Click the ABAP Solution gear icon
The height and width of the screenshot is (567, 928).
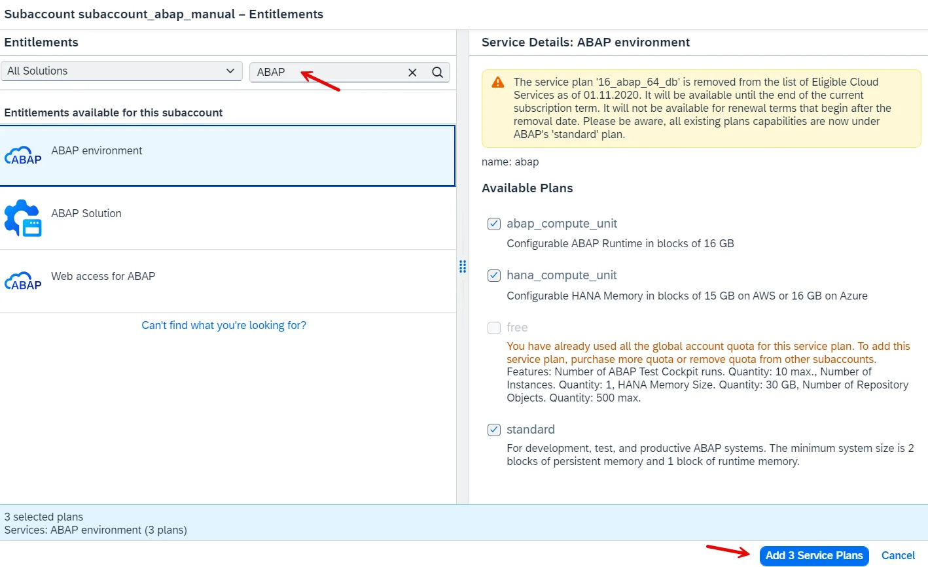23,218
